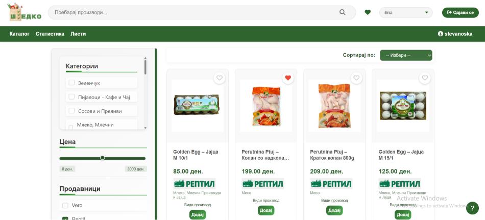The height and width of the screenshot is (220, 485).
Task: Click the search magnifier icon
Action: pyautogui.click(x=343, y=12)
